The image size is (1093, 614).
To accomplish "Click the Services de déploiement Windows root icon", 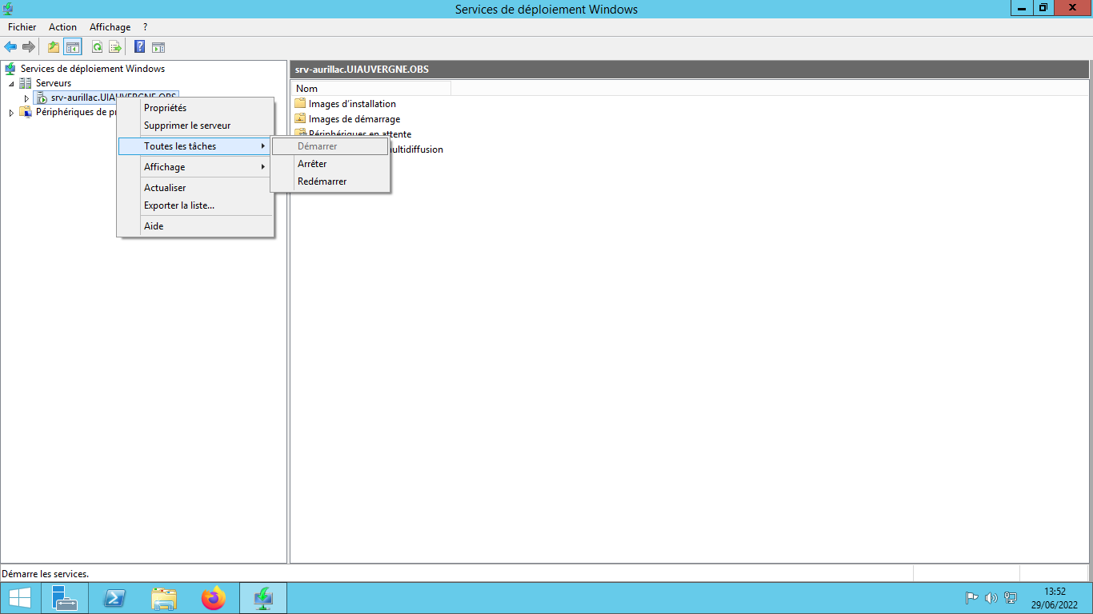I will 10,69.
